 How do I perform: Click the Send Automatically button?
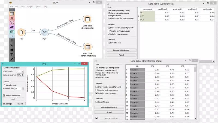[111, 118]
